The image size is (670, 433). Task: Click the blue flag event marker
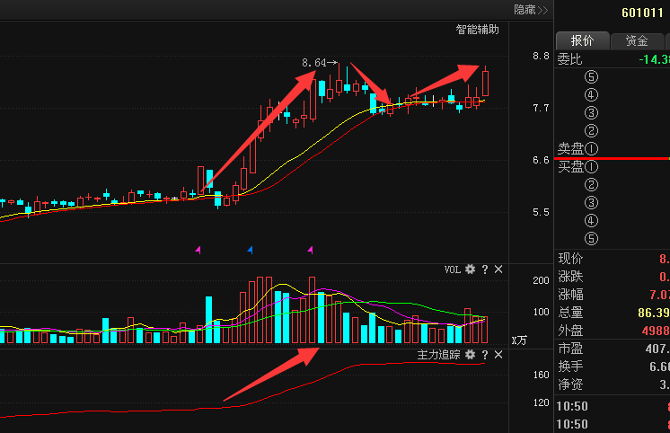point(251,249)
